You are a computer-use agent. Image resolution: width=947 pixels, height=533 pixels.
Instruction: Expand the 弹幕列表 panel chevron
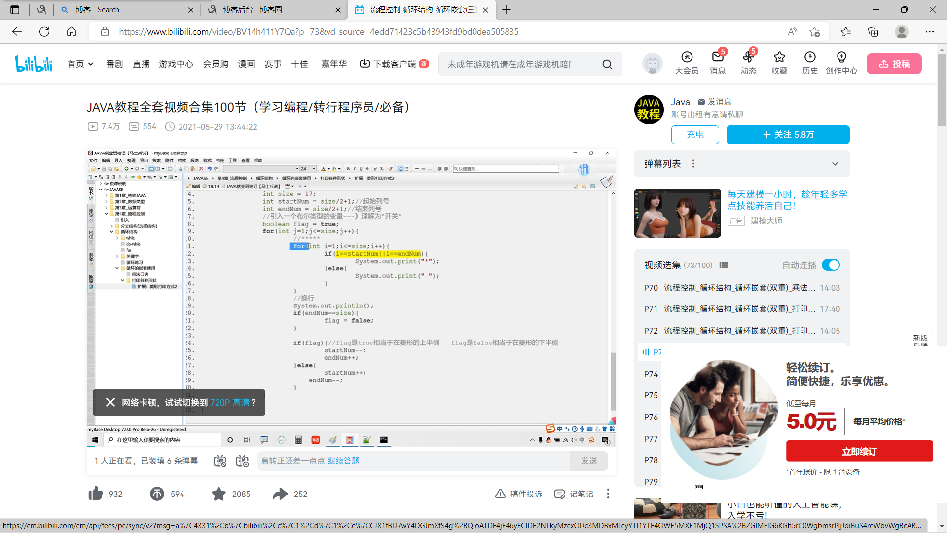pyautogui.click(x=835, y=164)
